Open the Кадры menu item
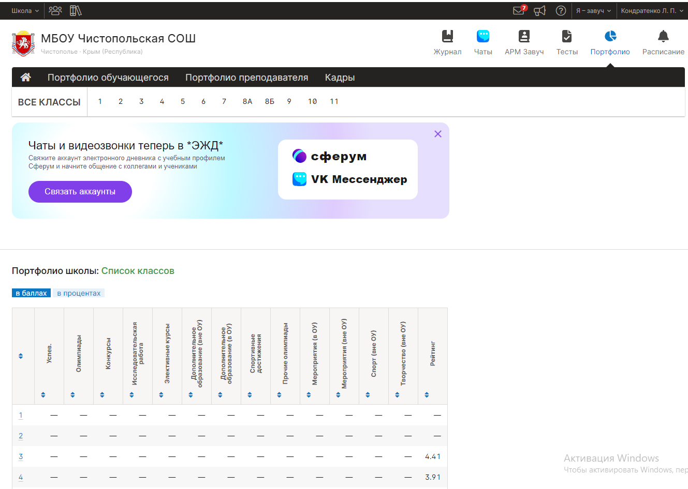The width and height of the screenshot is (688, 489). pos(340,78)
